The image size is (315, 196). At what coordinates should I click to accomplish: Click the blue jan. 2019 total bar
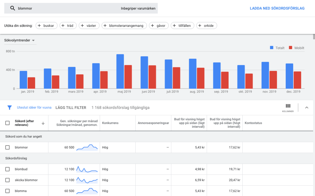pyautogui.click(x=23, y=80)
